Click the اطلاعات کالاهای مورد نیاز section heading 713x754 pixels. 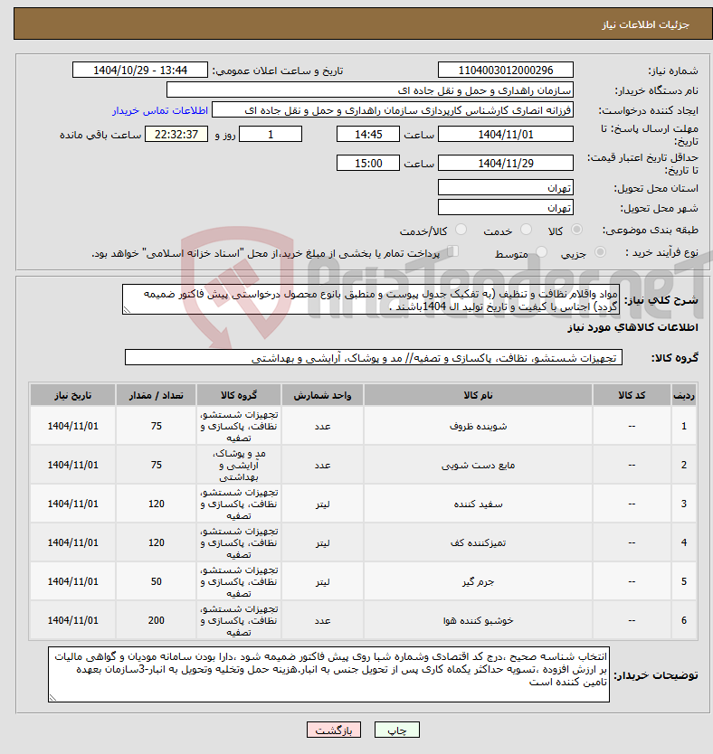(632, 327)
